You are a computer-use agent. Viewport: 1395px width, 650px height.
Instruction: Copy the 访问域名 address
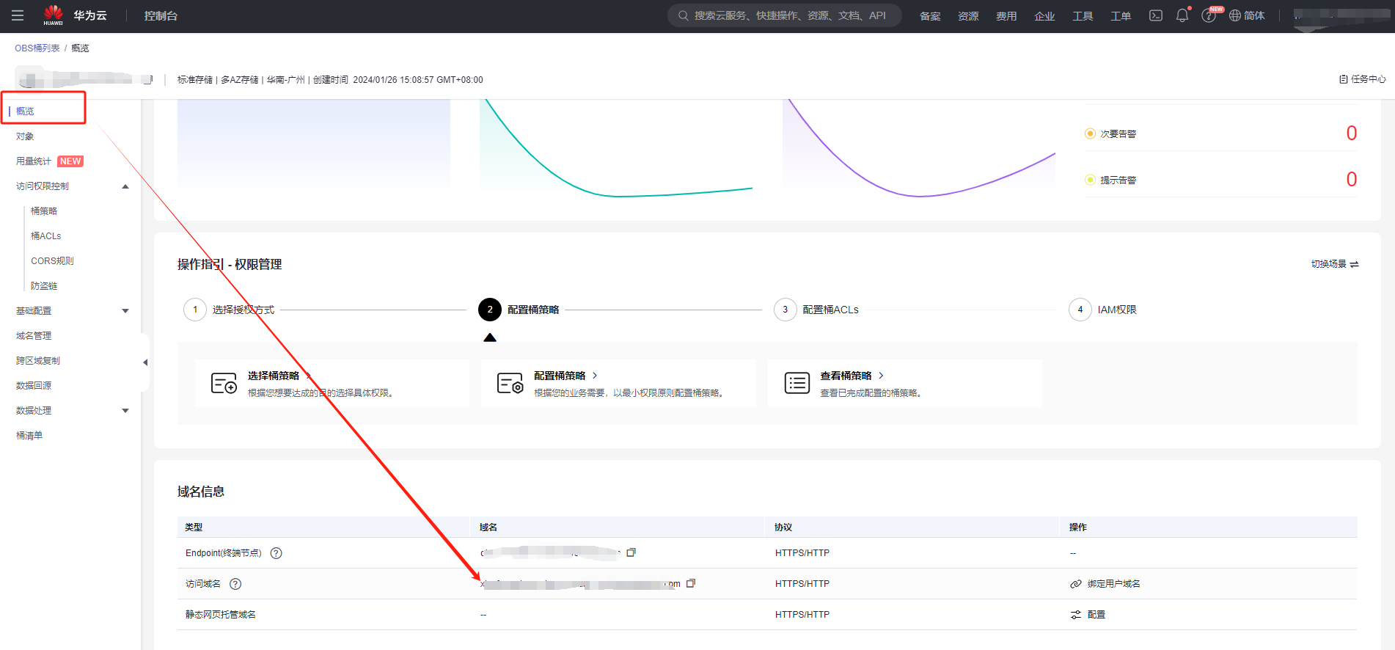[x=690, y=583]
